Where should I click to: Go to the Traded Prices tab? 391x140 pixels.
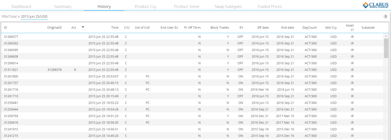[x=269, y=6]
